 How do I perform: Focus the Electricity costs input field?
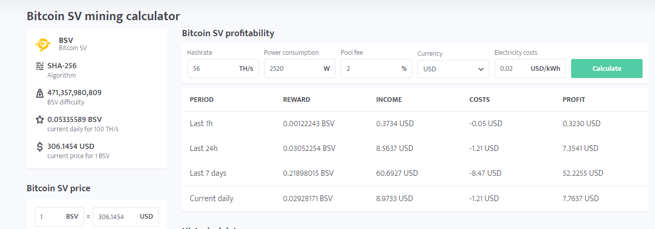[530, 68]
